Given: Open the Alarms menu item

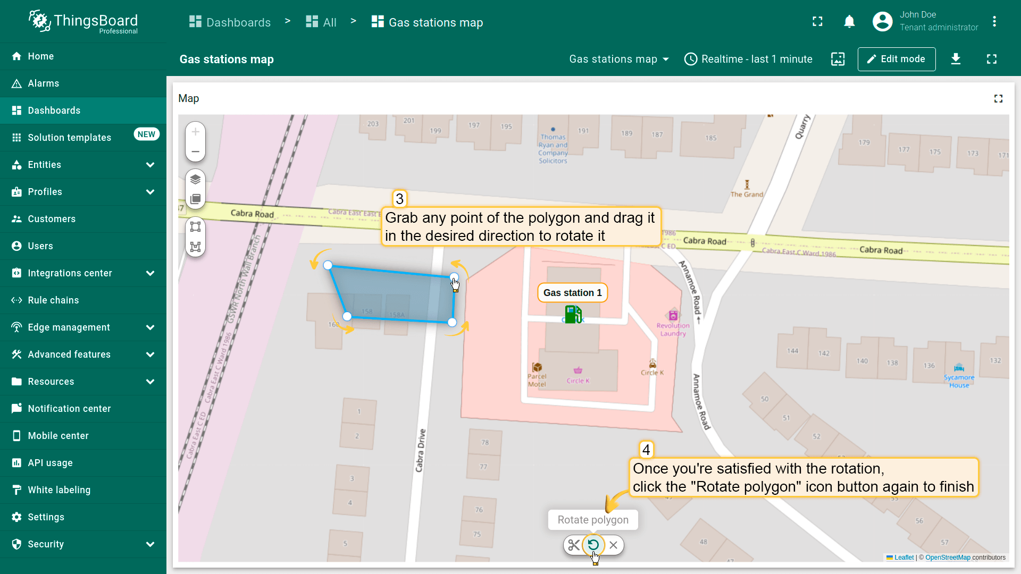Looking at the screenshot, I should click(x=44, y=83).
